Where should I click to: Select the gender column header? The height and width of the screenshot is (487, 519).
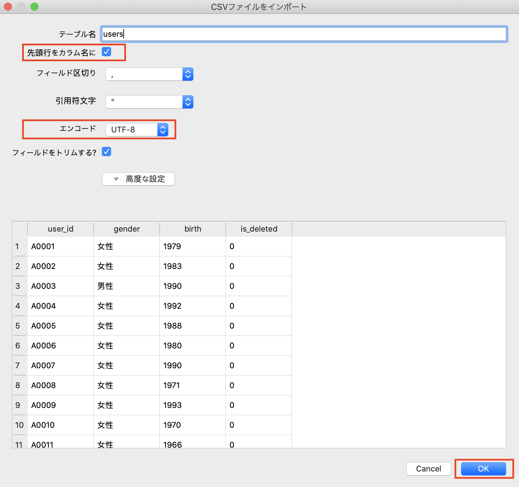click(127, 229)
